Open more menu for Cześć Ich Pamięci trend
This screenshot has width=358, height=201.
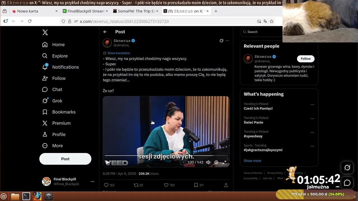312,105
